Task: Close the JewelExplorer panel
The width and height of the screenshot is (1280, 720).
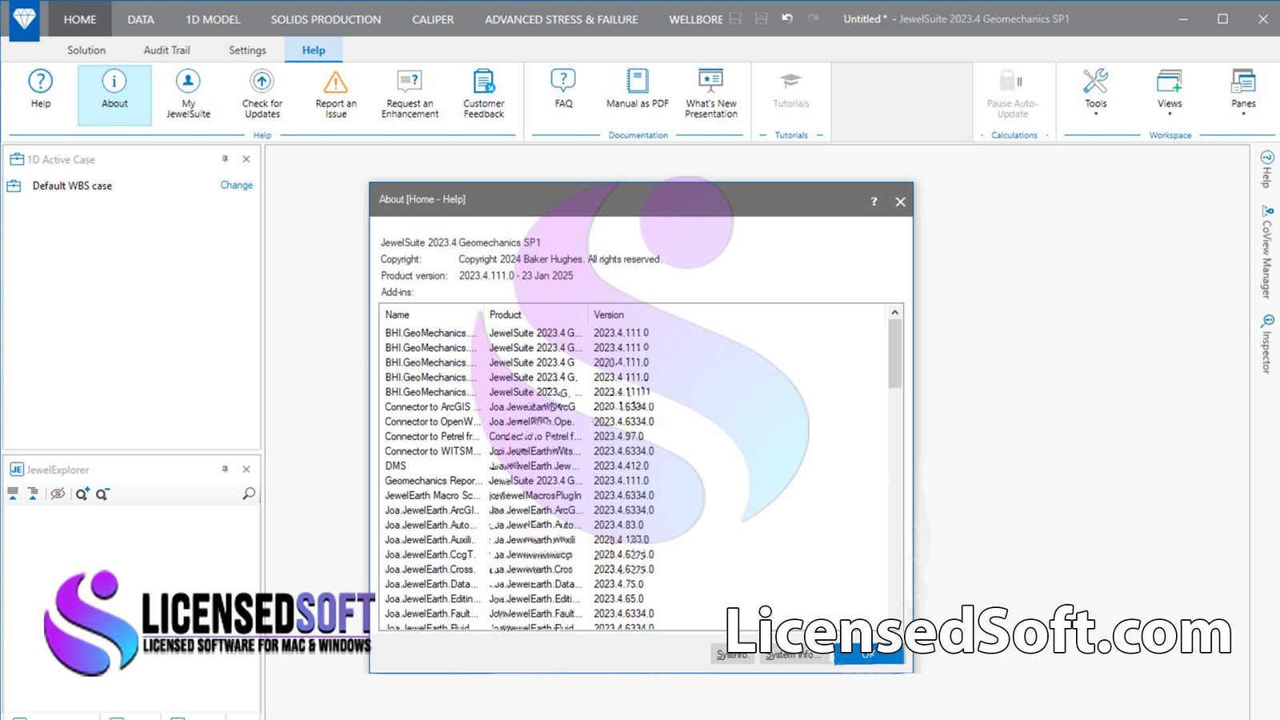Action: click(x=246, y=470)
